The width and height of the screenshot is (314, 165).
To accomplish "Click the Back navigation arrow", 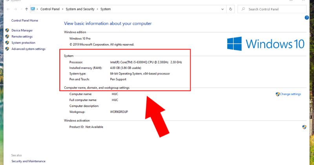I will 8,9.
